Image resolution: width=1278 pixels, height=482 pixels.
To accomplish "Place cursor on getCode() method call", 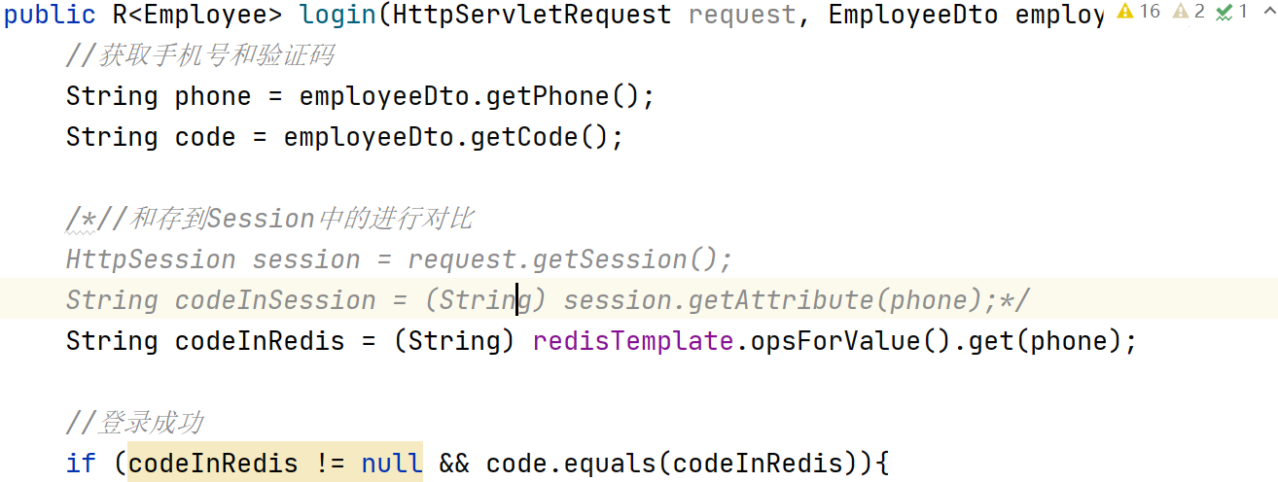I will pyautogui.click(x=539, y=138).
